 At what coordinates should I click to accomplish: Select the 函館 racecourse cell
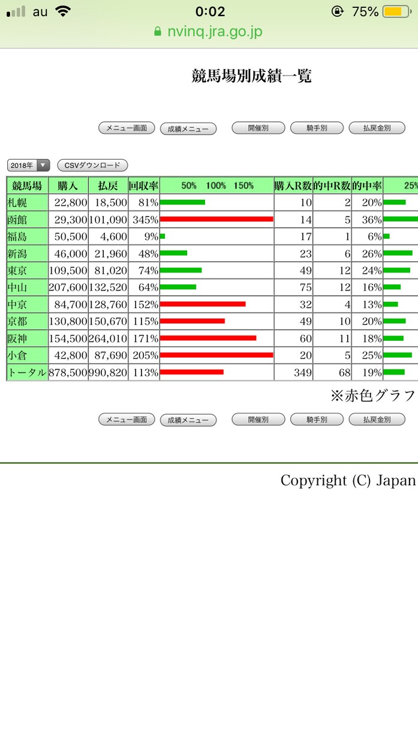(28, 220)
